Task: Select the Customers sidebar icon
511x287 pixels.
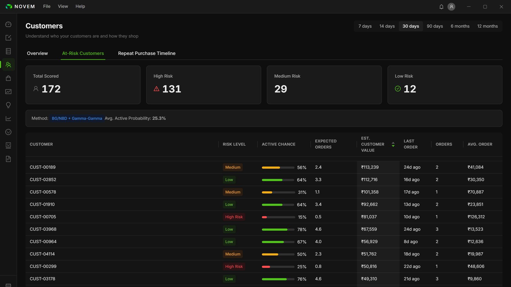Action: pyautogui.click(x=8, y=65)
